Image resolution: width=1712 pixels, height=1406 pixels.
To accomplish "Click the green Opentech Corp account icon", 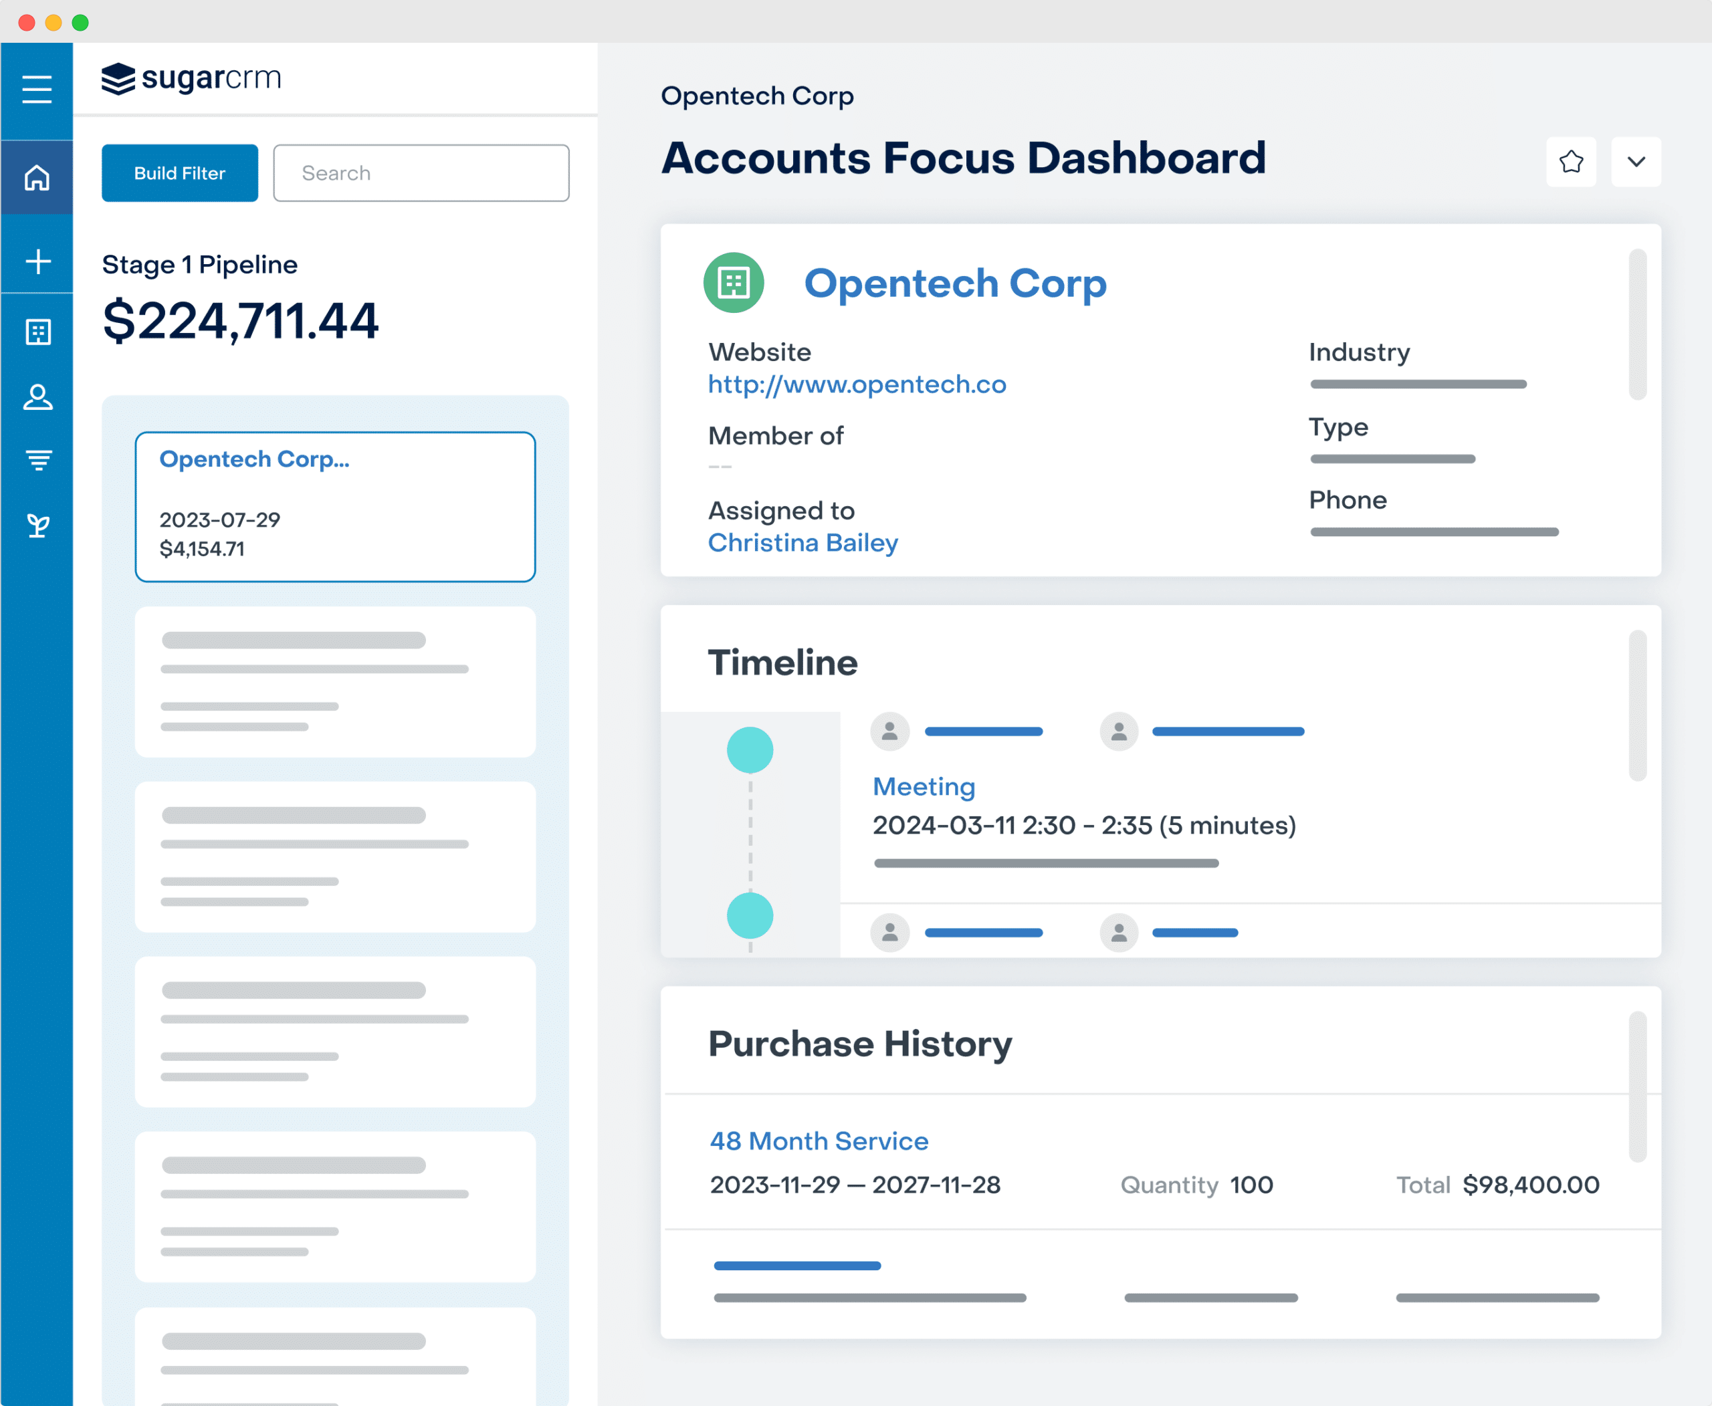I will [734, 283].
